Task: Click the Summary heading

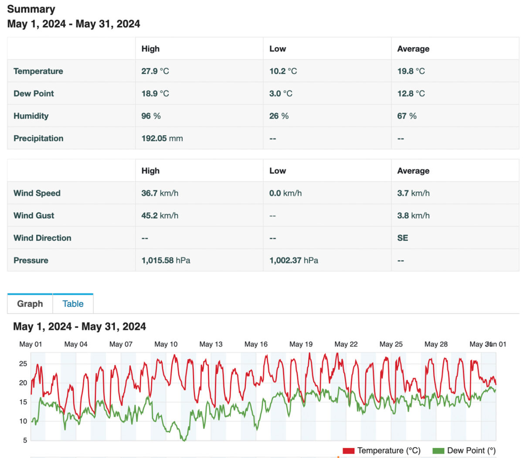Action: tap(31, 9)
